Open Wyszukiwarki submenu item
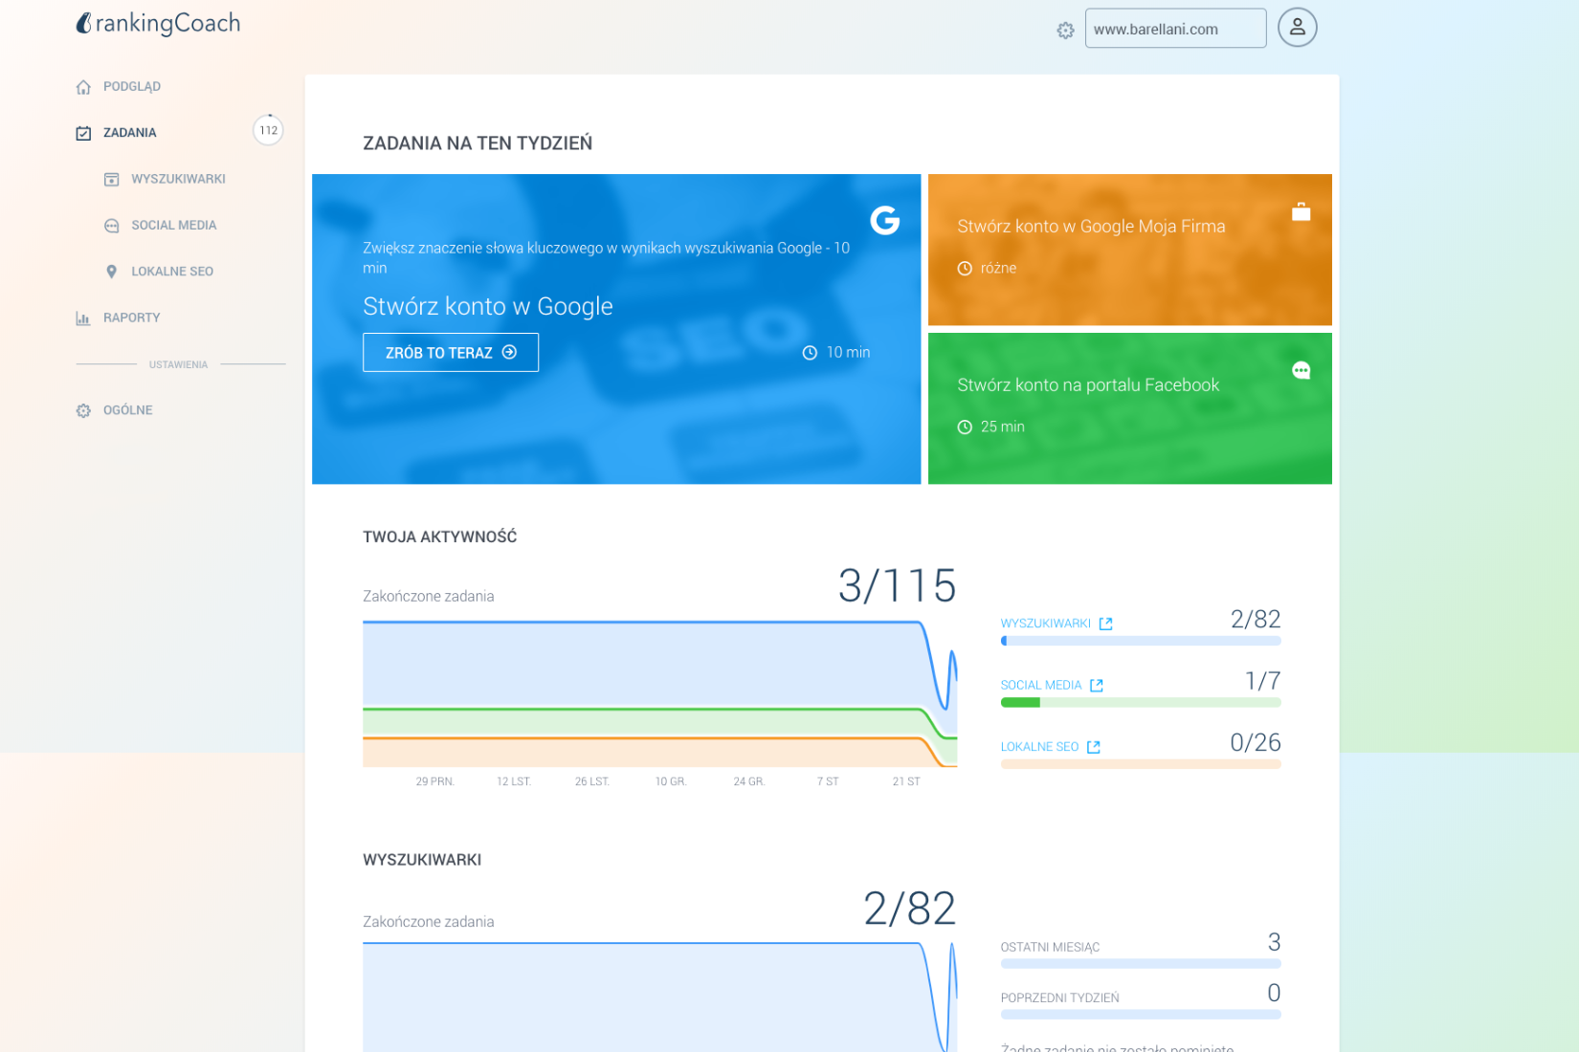The image size is (1579, 1052). (x=178, y=179)
